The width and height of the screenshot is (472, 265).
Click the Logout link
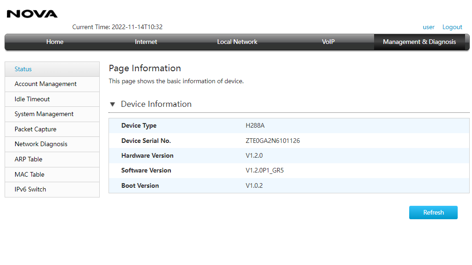pos(452,27)
